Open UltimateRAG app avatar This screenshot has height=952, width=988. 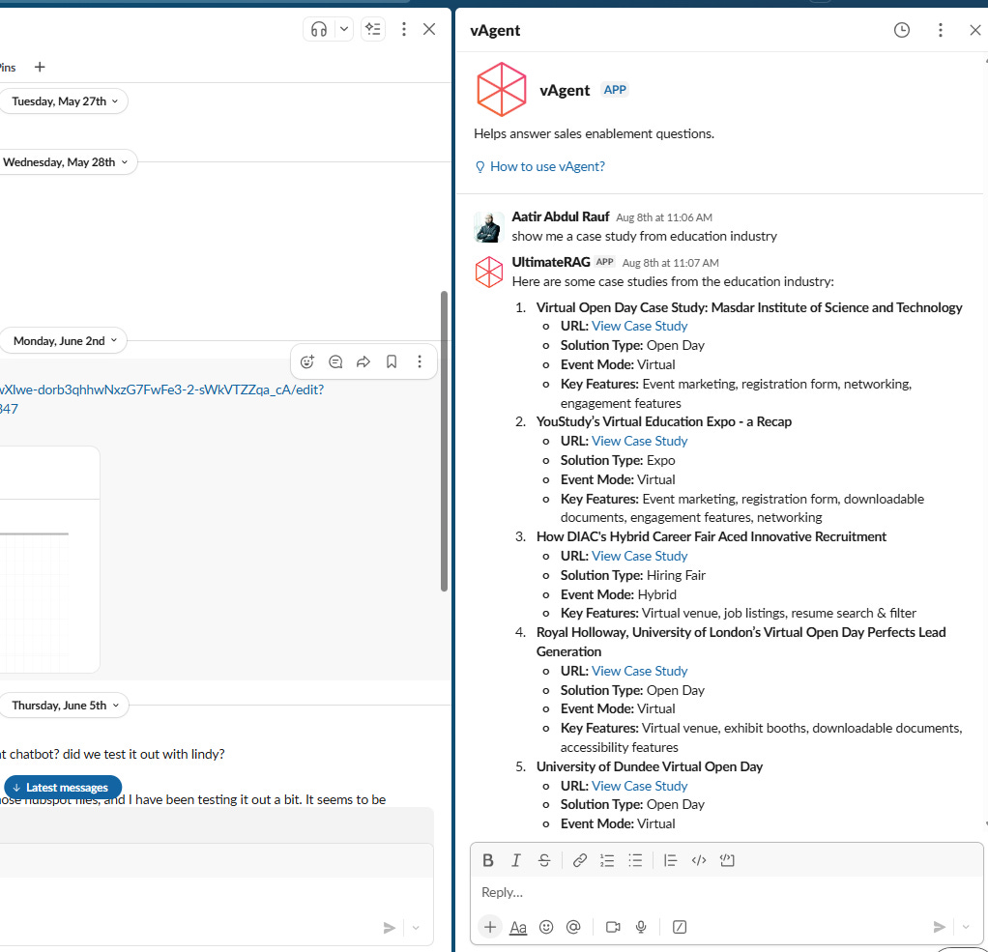point(489,273)
